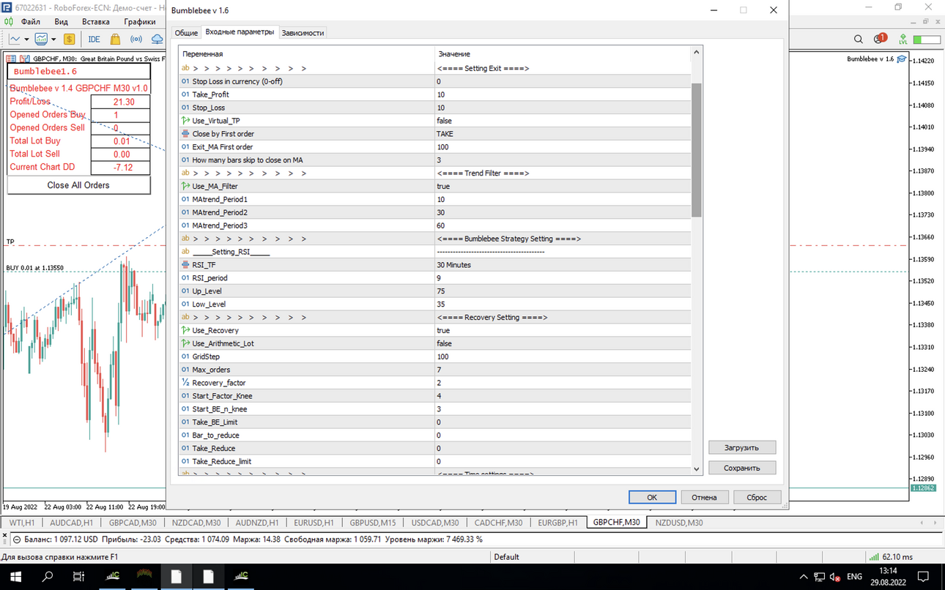This screenshot has width=945, height=590.
Task: Click the Загрузить button
Action: (742, 447)
